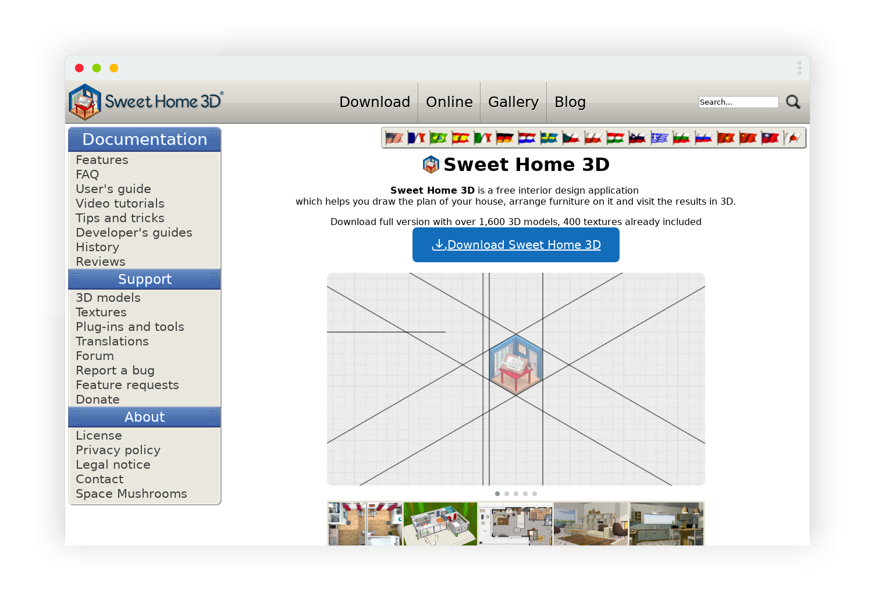Screen dimensions: 875x592
Task: Open the Sweet Home 3D header logo
Action: click(146, 102)
